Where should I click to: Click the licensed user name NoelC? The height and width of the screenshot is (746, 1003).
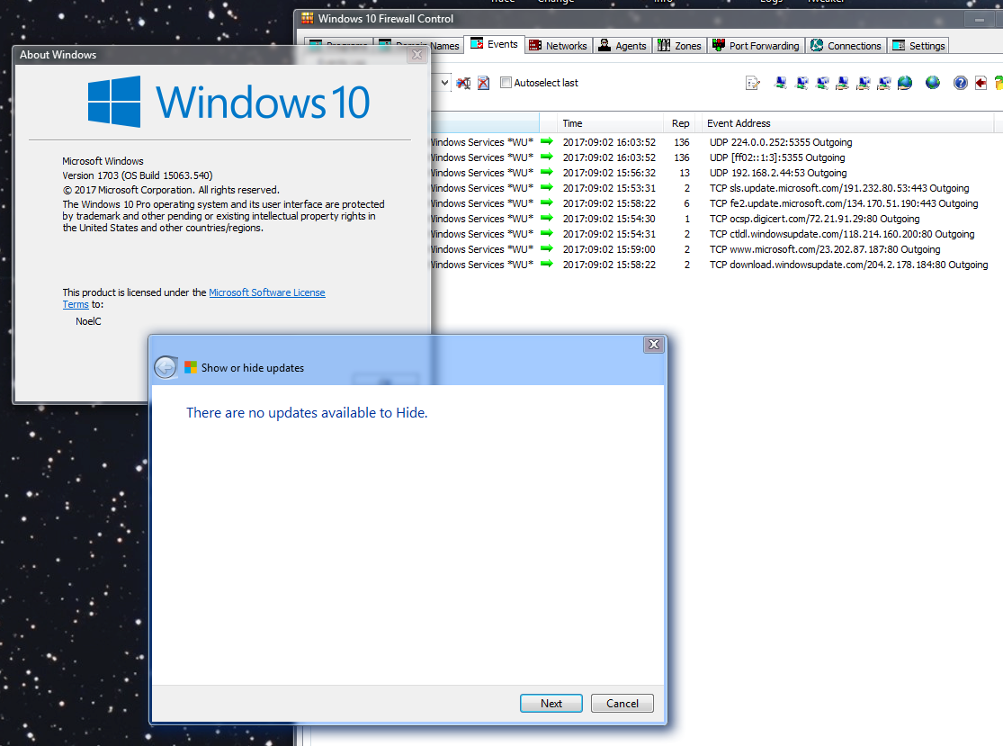point(88,321)
